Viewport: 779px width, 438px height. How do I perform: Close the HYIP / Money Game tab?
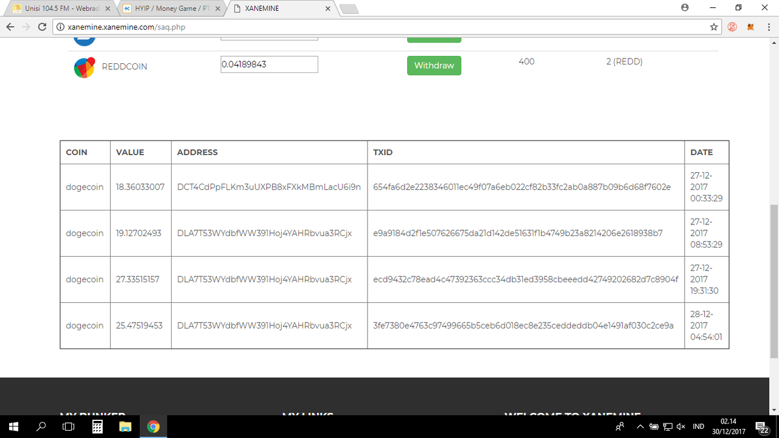point(218,9)
